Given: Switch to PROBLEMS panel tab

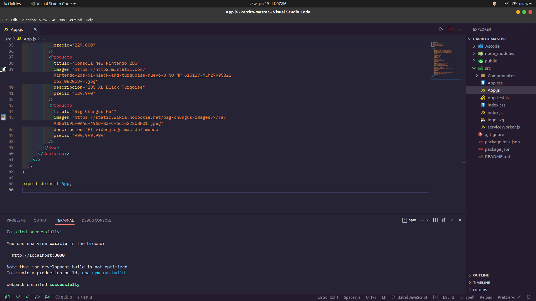Looking at the screenshot, I should [x=16, y=220].
